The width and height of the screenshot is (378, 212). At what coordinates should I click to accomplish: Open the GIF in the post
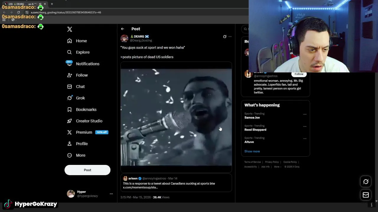(x=176, y=117)
